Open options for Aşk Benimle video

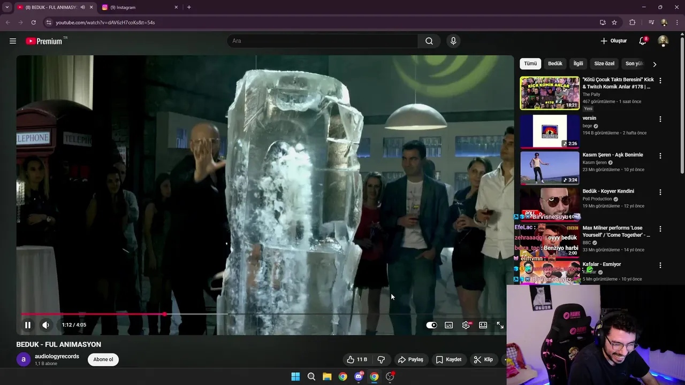[660, 156]
